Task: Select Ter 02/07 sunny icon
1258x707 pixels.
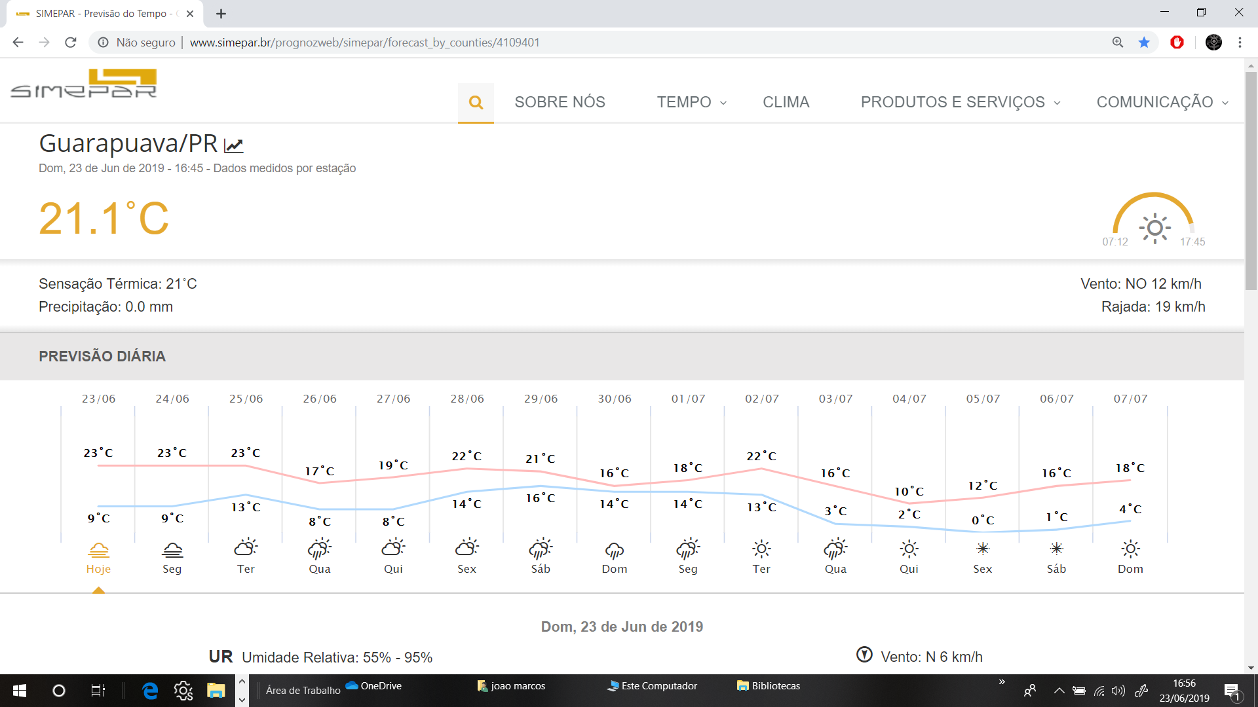Action: point(761,549)
